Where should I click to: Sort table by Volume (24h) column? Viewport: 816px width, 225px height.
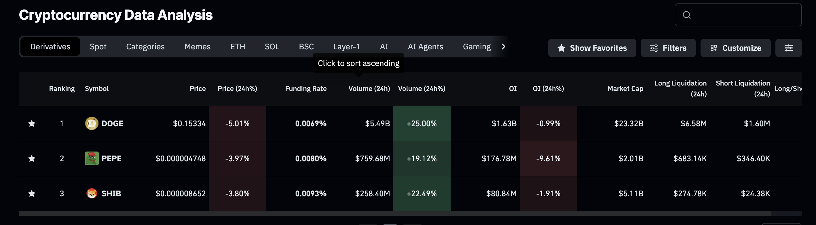(369, 89)
